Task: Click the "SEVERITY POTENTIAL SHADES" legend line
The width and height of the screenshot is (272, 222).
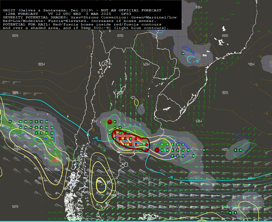Action: point(89,17)
